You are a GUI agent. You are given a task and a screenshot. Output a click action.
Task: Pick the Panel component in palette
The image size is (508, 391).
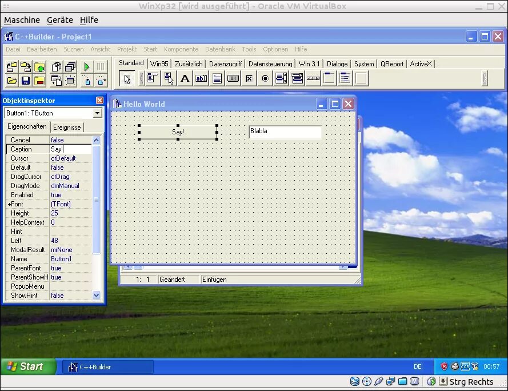361,78
